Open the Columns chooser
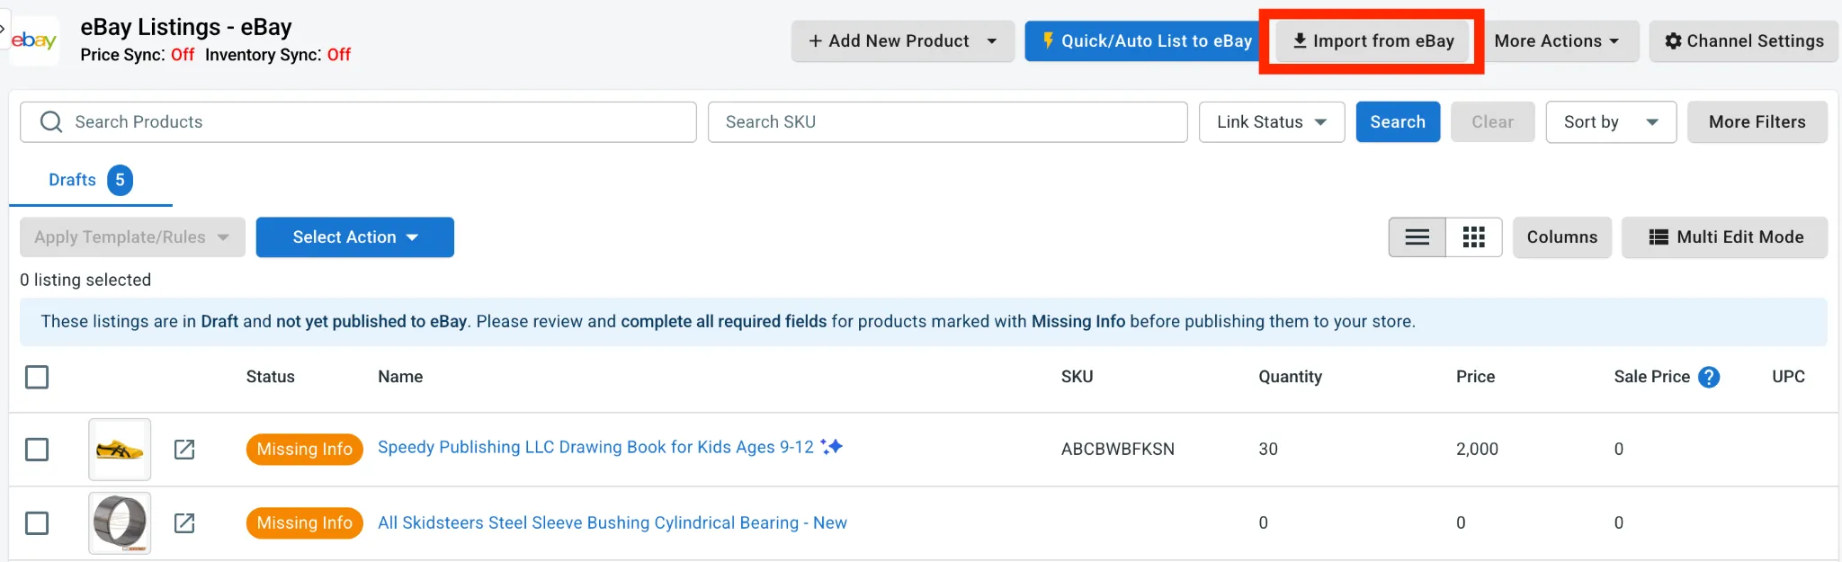 coord(1562,237)
